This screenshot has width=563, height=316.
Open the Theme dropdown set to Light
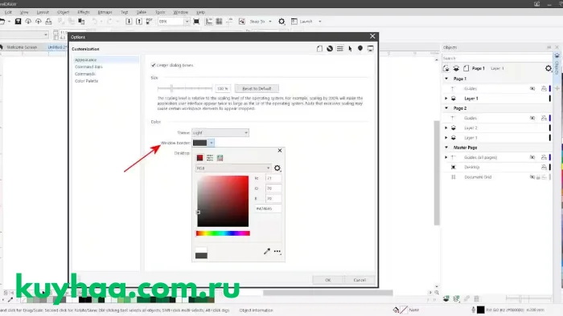point(220,133)
